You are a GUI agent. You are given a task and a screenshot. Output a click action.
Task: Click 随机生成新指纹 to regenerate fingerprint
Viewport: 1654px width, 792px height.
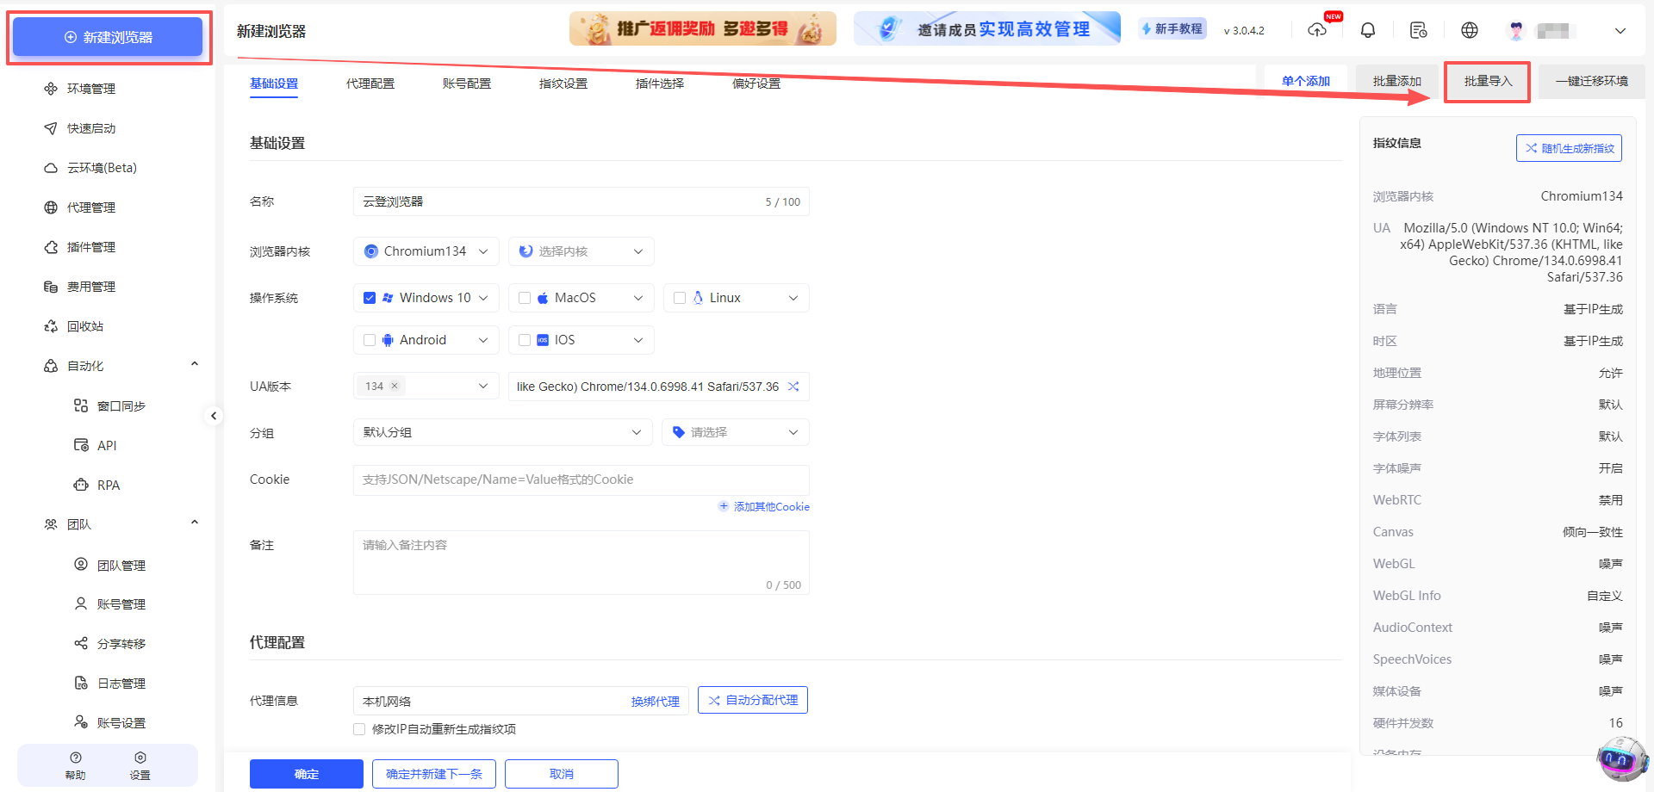pos(1569,147)
